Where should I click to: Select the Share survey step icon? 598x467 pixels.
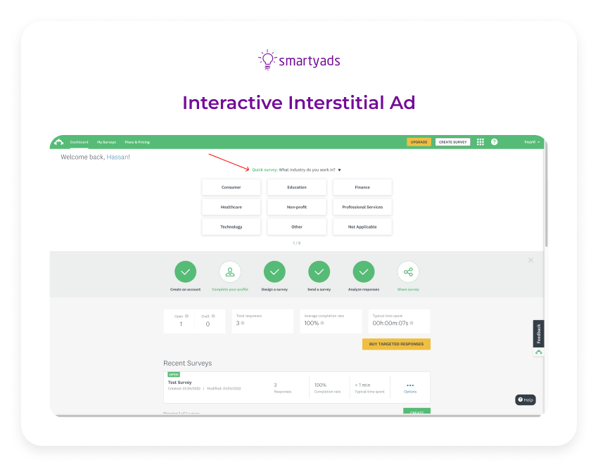tap(408, 271)
